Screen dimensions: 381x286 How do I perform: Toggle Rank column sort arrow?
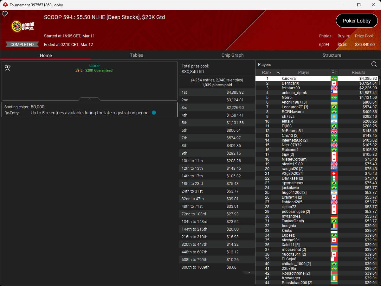point(278,73)
